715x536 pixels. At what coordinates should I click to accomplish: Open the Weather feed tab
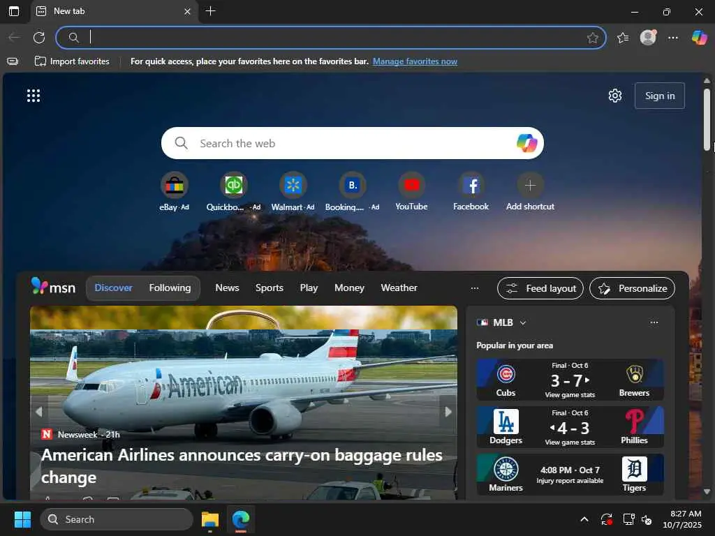coord(399,288)
